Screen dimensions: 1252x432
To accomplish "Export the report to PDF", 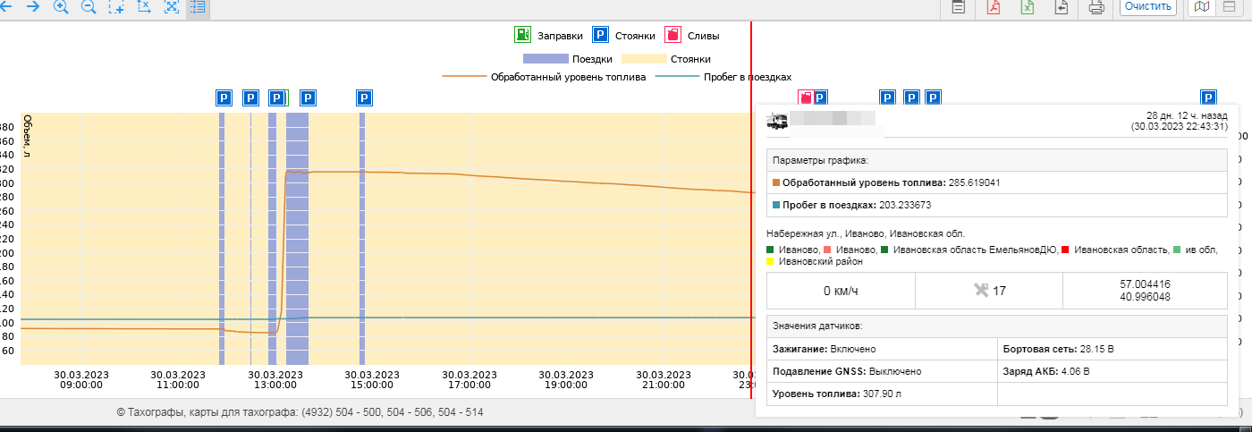I will (994, 7).
